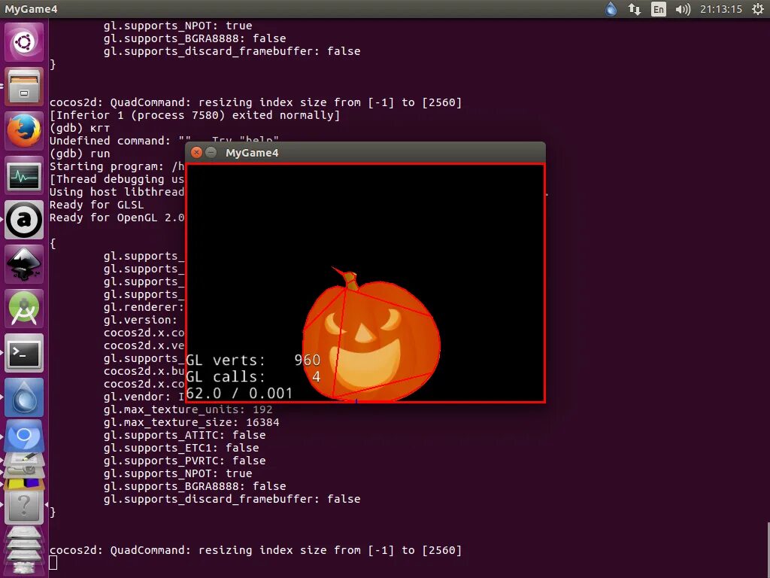This screenshot has width=770, height=578.
Task: Open System Monitor from the launcher
Action: click(23, 175)
